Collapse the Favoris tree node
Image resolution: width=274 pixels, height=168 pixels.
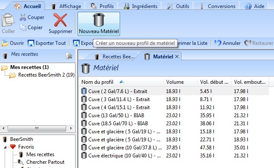tap(5, 147)
